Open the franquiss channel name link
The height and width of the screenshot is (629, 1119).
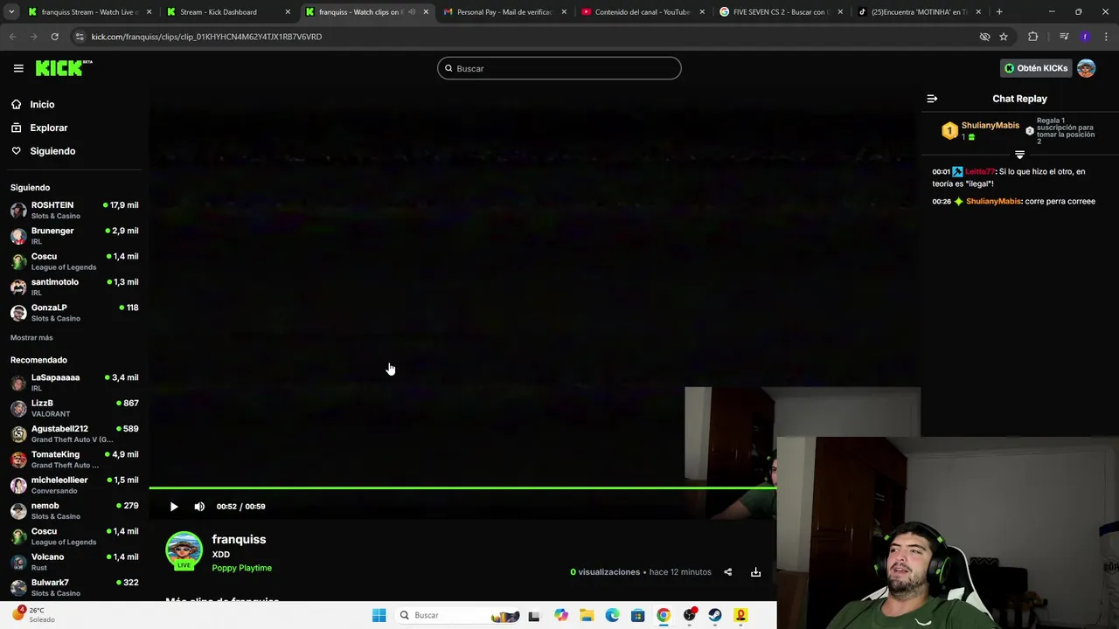point(239,539)
